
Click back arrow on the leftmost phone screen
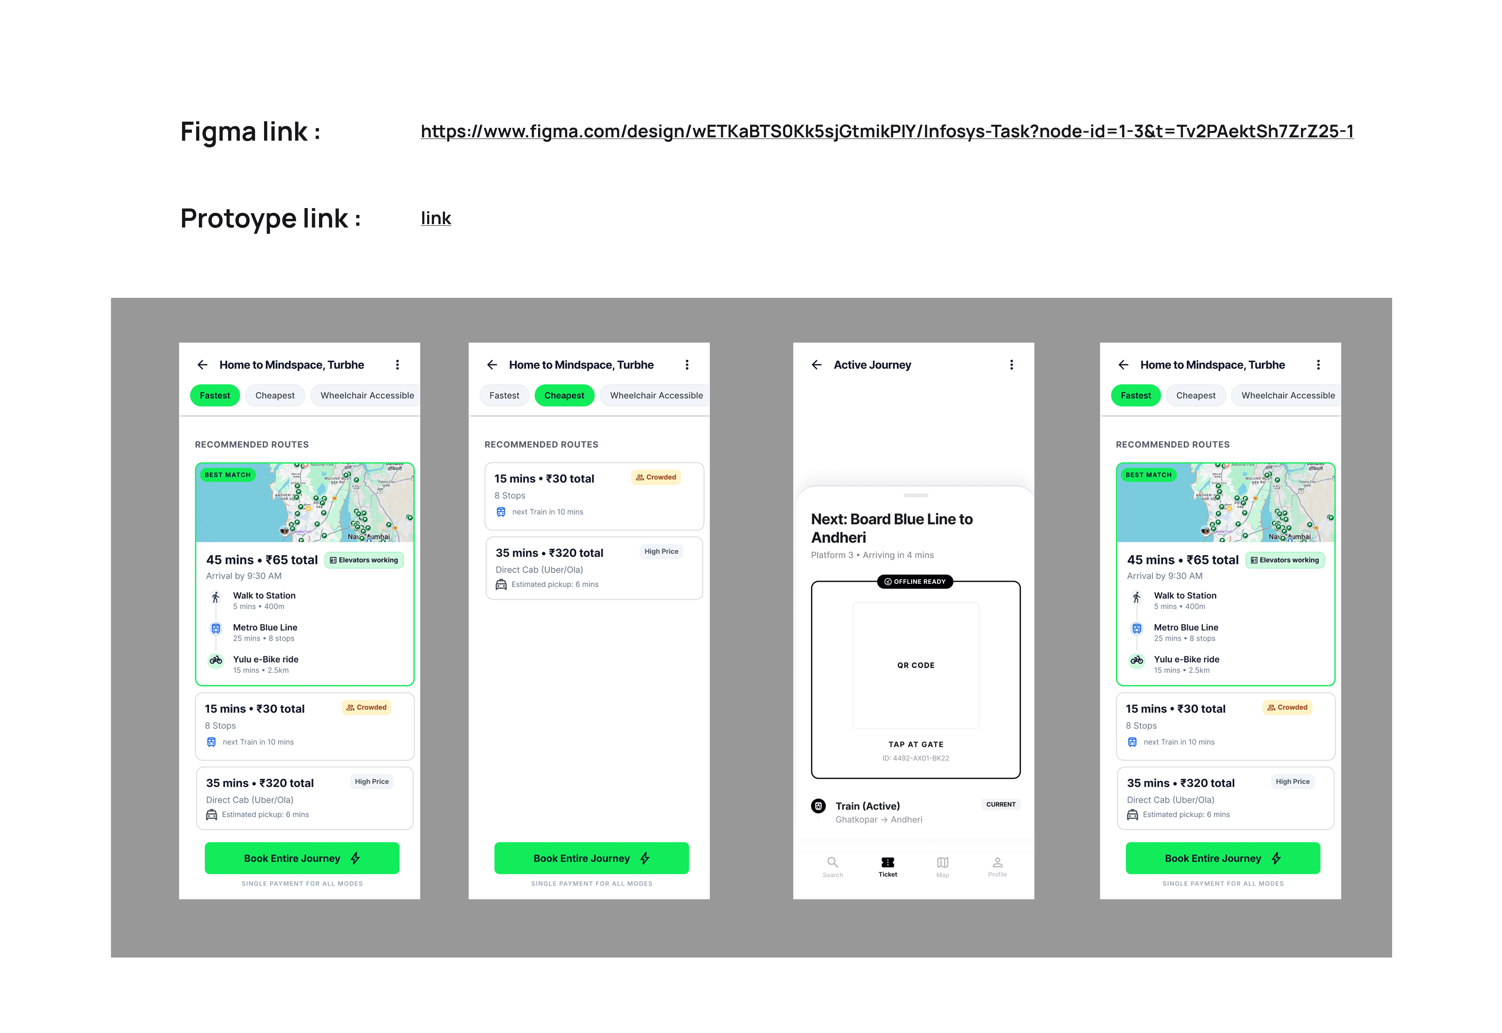coord(203,365)
